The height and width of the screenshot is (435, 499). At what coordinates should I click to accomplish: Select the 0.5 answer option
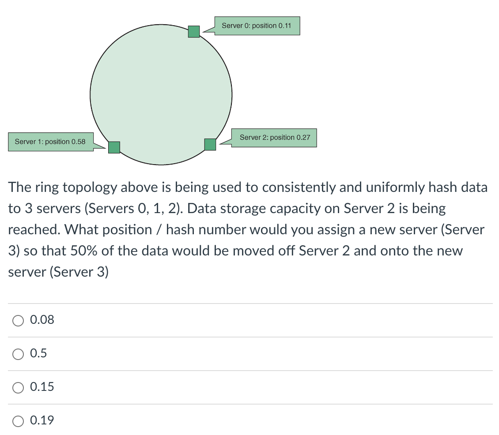(18, 354)
